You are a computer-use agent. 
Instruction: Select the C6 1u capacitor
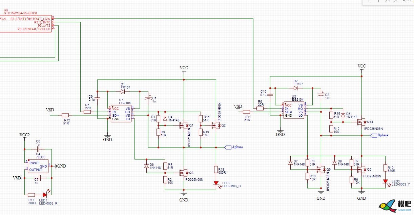pyautogui.click(x=38, y=149)
